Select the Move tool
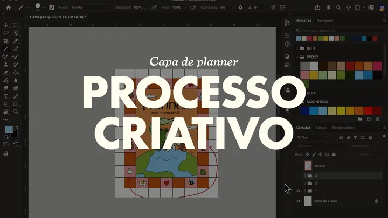 pyautogui.click(x=6, y=25)
